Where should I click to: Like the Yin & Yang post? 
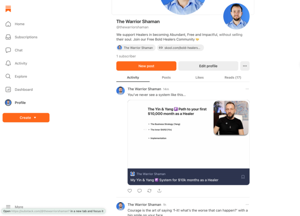(130, 191)
